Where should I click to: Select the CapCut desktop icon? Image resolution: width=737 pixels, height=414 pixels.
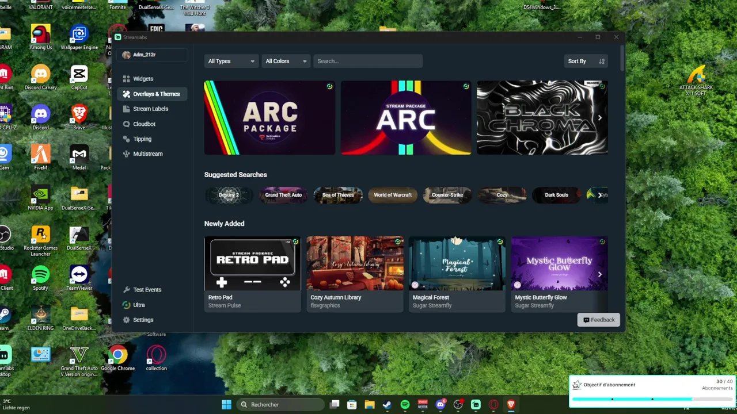79,78
